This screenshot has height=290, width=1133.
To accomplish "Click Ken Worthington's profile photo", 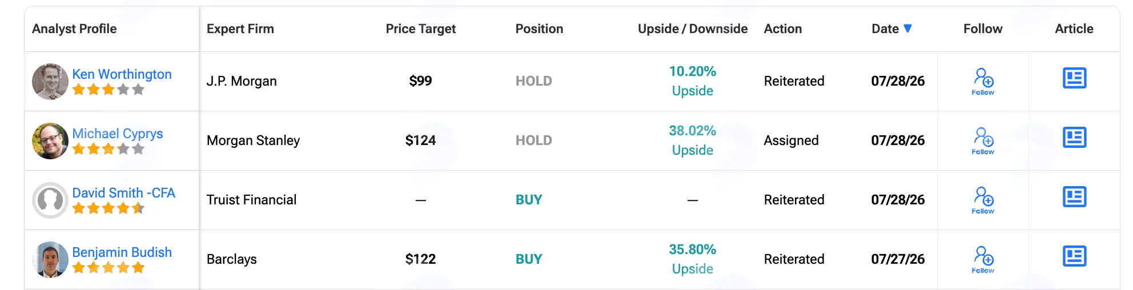I will [x=50, y=82].
